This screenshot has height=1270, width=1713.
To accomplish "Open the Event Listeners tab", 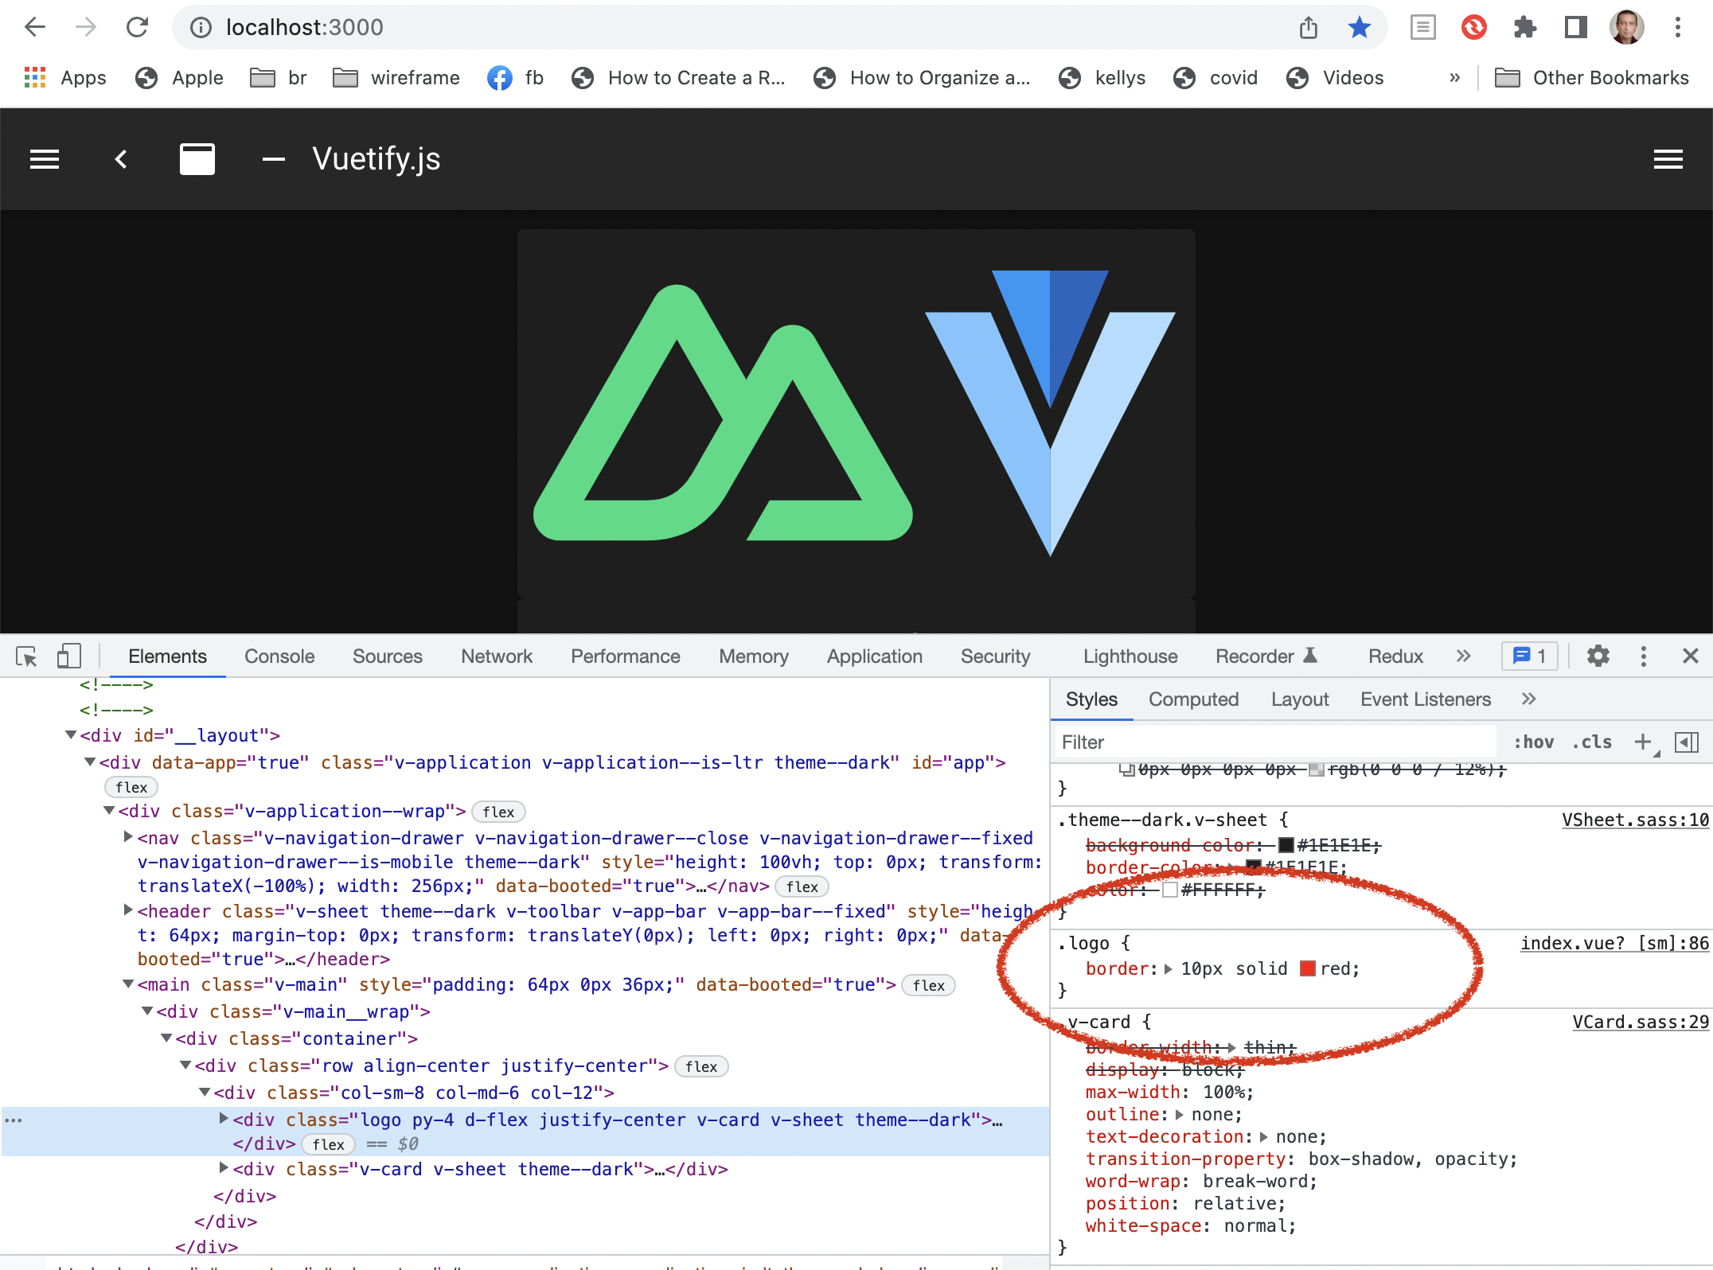I will 1425,699.
